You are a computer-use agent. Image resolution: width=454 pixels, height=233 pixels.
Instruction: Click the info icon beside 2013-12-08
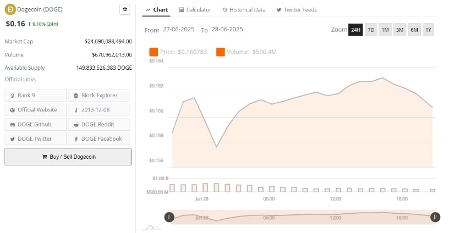(x=76, y=110)
